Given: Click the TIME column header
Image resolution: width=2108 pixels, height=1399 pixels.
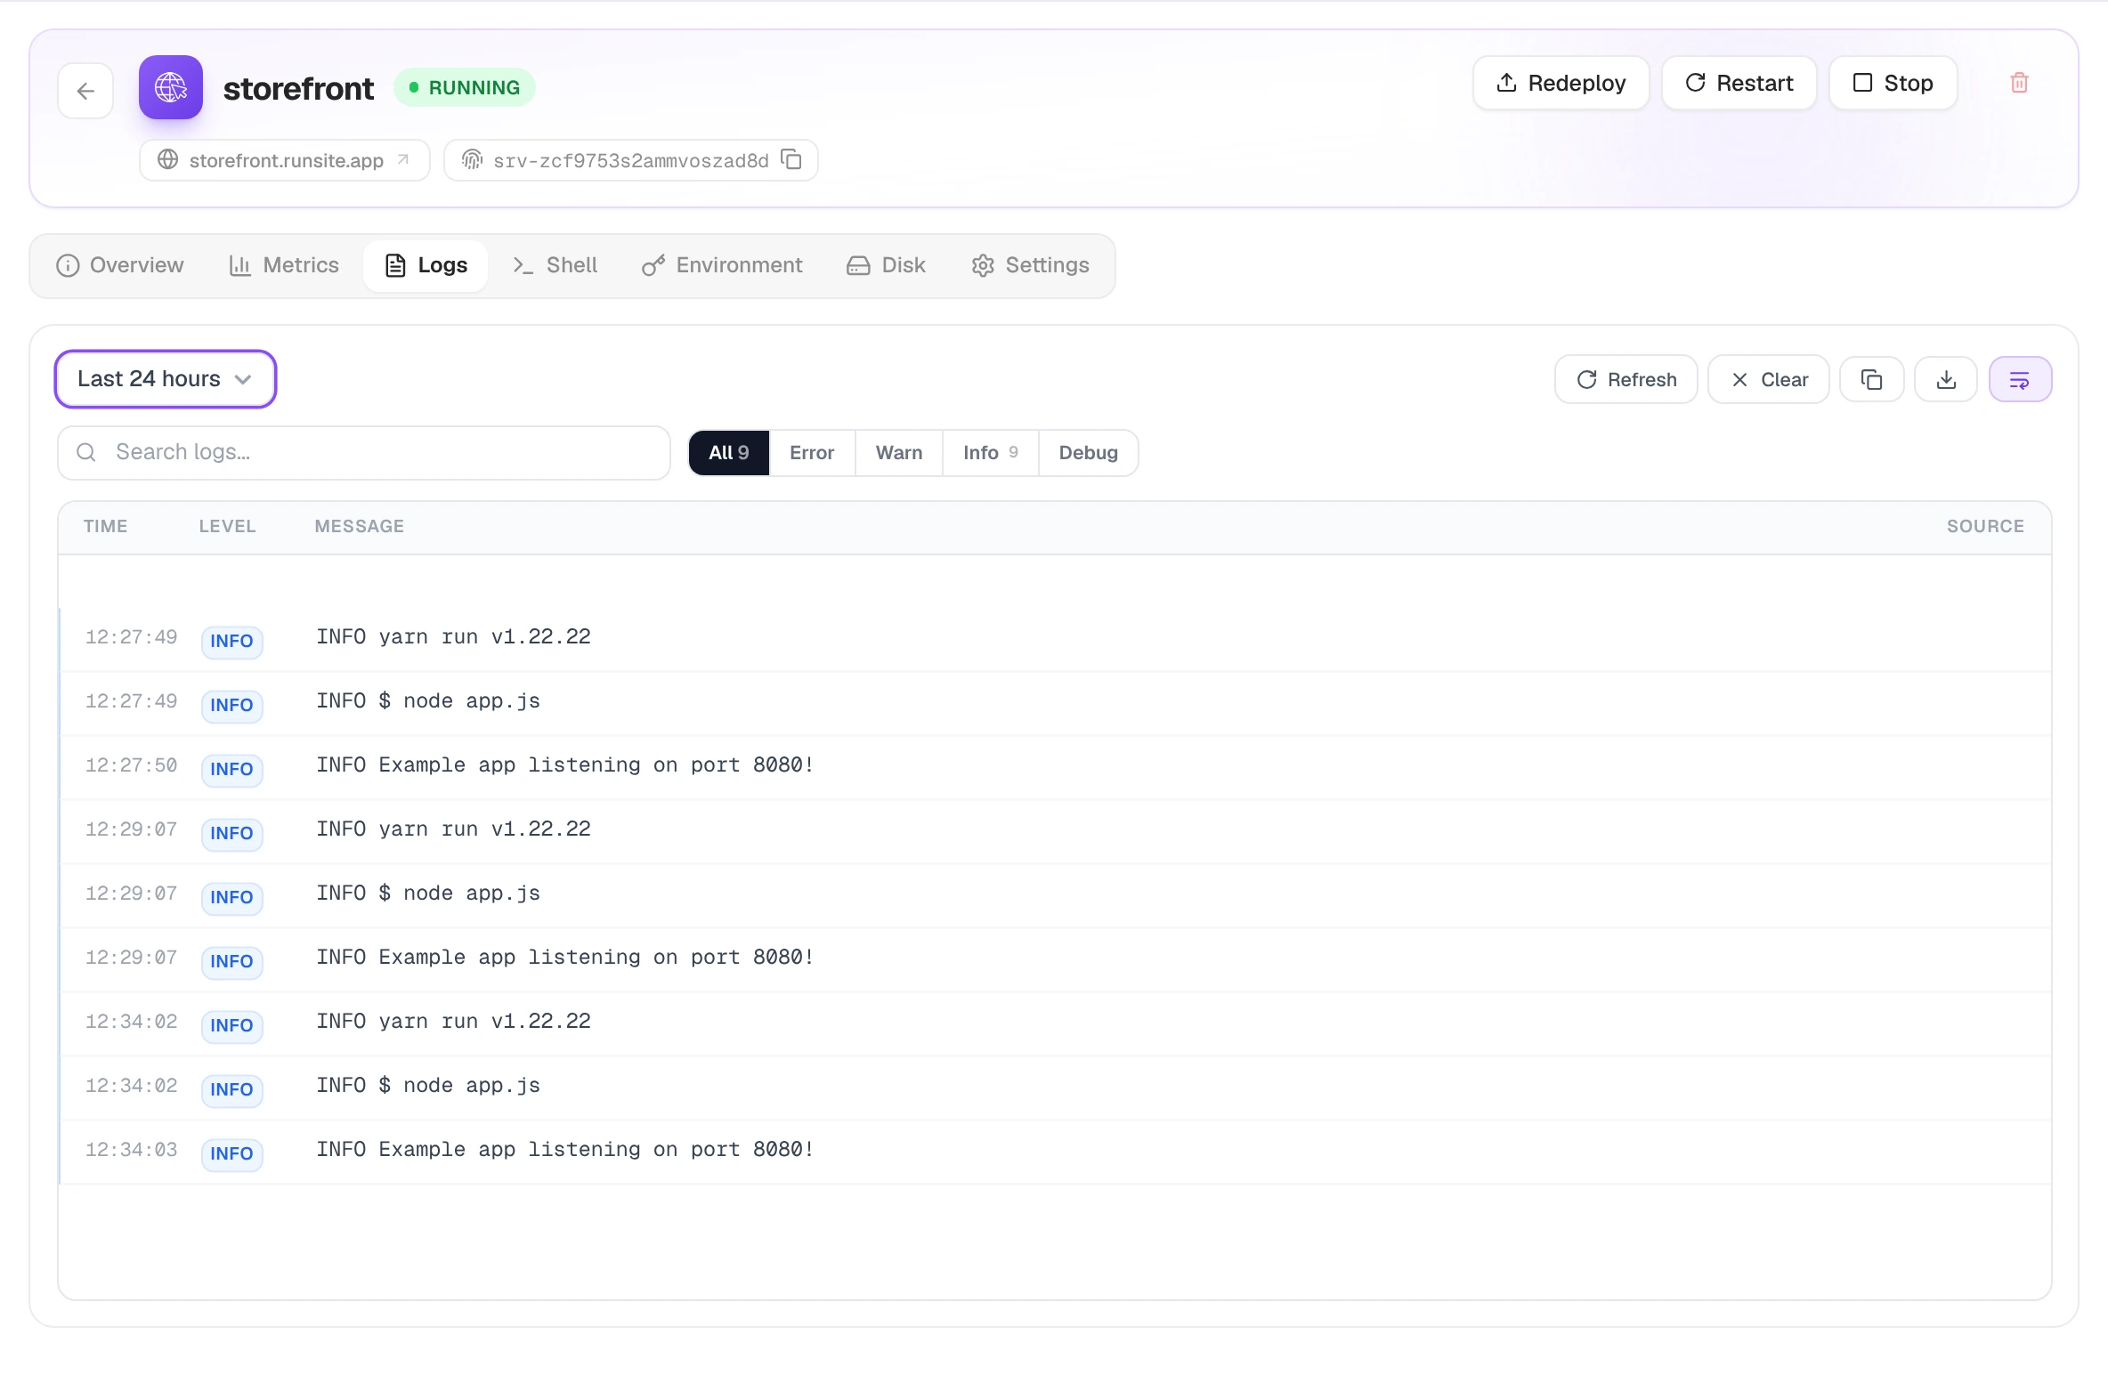Looking at the screenshot, I should [x=105, y=527].
